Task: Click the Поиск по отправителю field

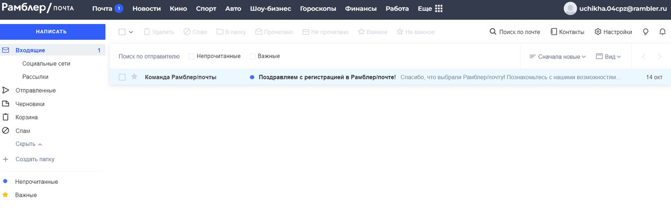Action: pos(149,56)
